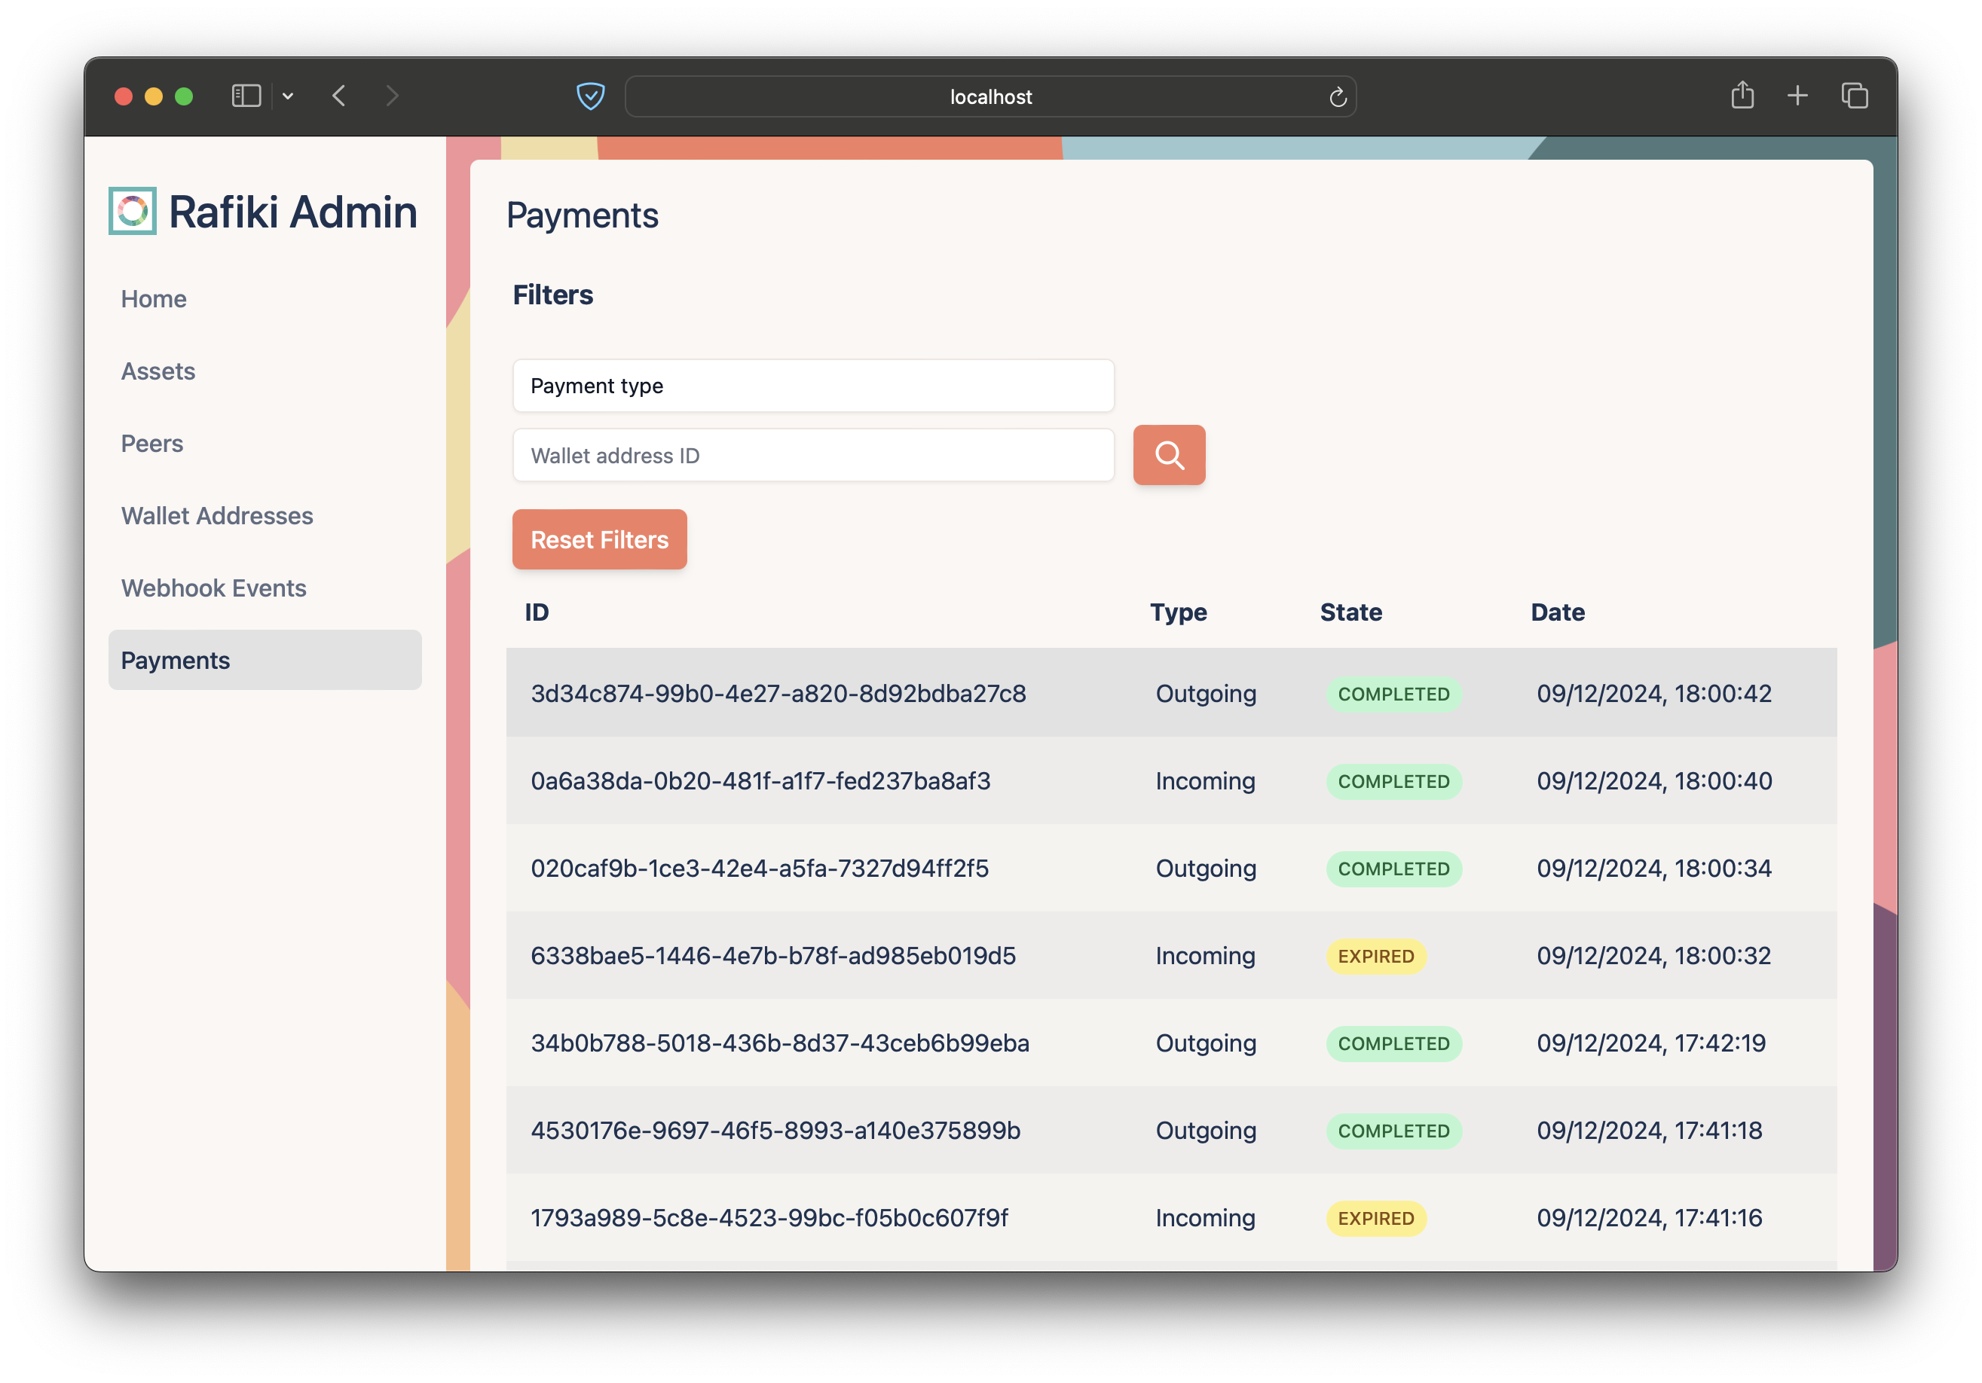Click the page reload icon
The image size is (1982, 1383).
(x=1337, y=96)
